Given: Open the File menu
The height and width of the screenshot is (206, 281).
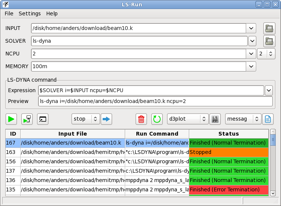Looking at the screenshot, I should tap(9, 13).
